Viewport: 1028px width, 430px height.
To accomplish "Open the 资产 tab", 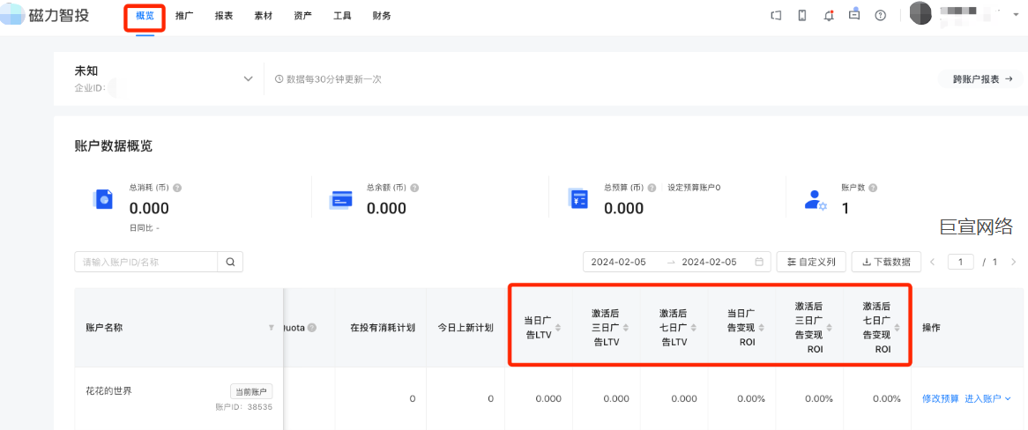I will tap(303, 16).
